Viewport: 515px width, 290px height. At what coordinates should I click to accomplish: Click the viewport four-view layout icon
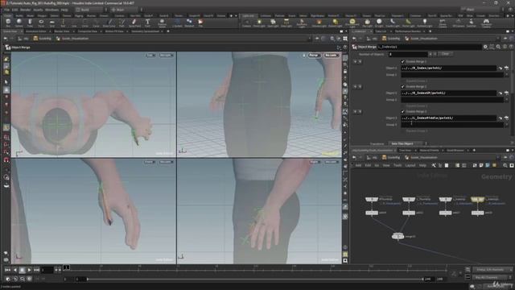coord(345,39)
